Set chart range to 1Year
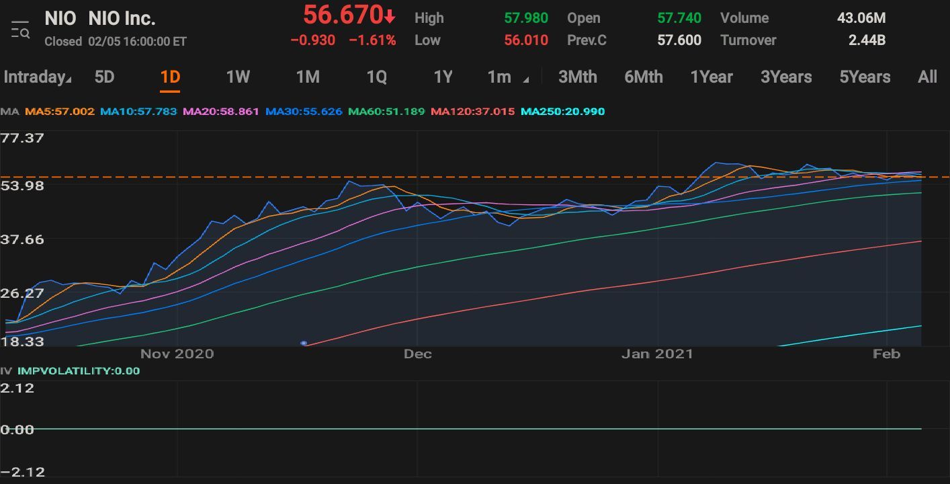This screenshot has height=484, width=950. tap(711, 77)
